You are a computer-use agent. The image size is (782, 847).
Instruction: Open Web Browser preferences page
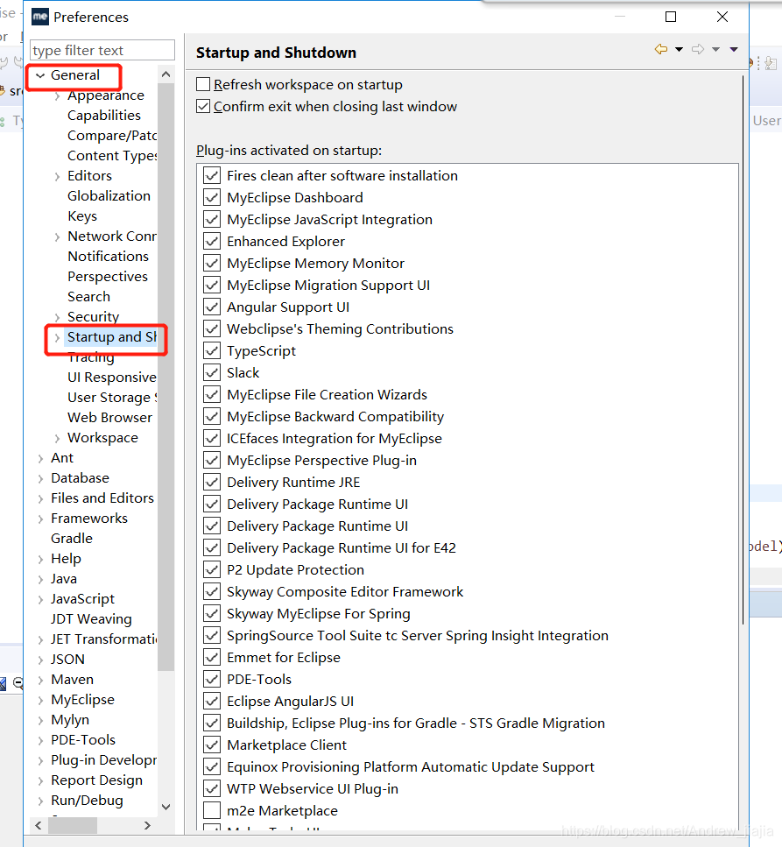tap(109, 418)
